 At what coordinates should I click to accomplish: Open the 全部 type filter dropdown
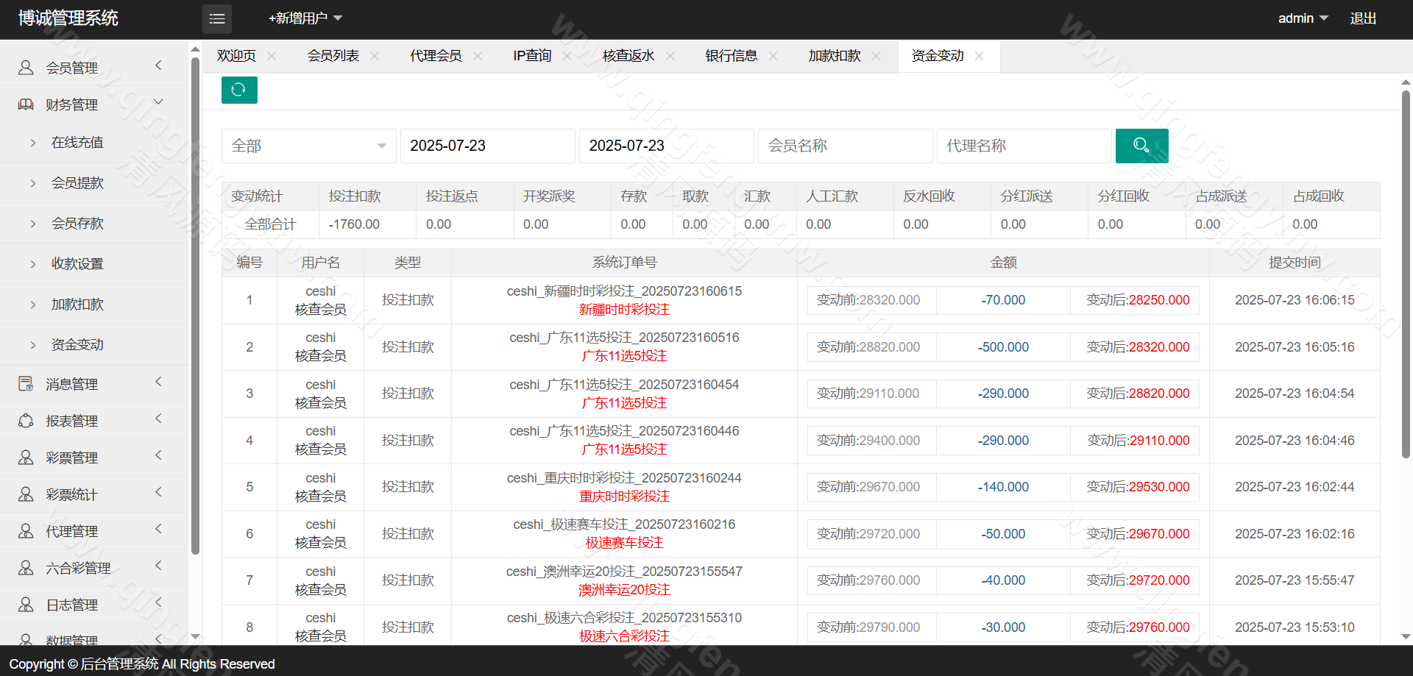tap(309, 146)
